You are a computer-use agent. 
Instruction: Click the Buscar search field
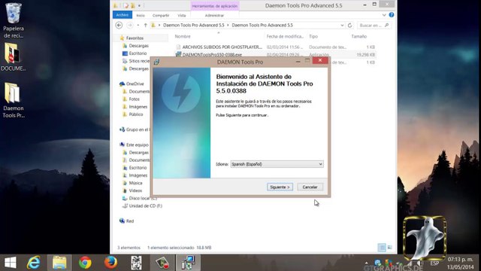click(x=374, y=25)
